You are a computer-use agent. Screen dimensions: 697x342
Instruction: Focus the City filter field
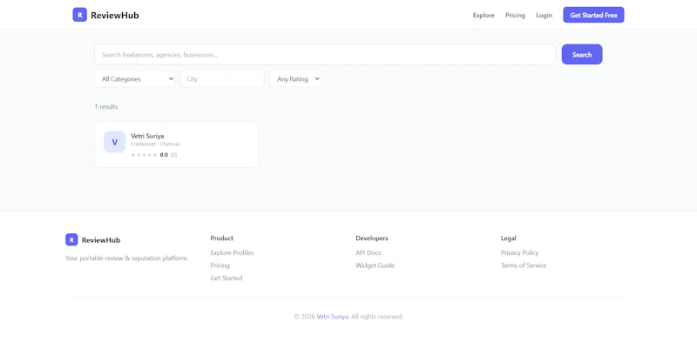[x=222, y=79]
